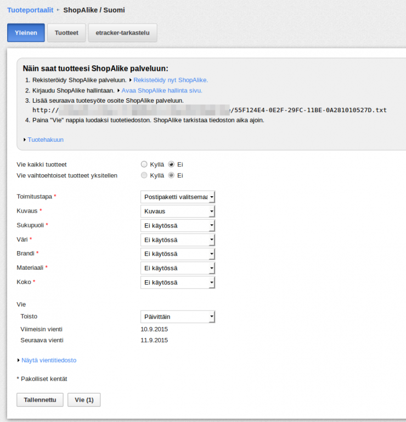
Task: Click the Näytä vientitiedosto link
Action: click(49, 360)
